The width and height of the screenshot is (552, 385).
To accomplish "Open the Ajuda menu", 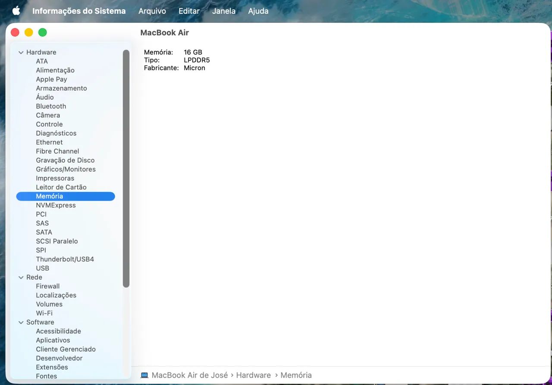I will 258,11.
